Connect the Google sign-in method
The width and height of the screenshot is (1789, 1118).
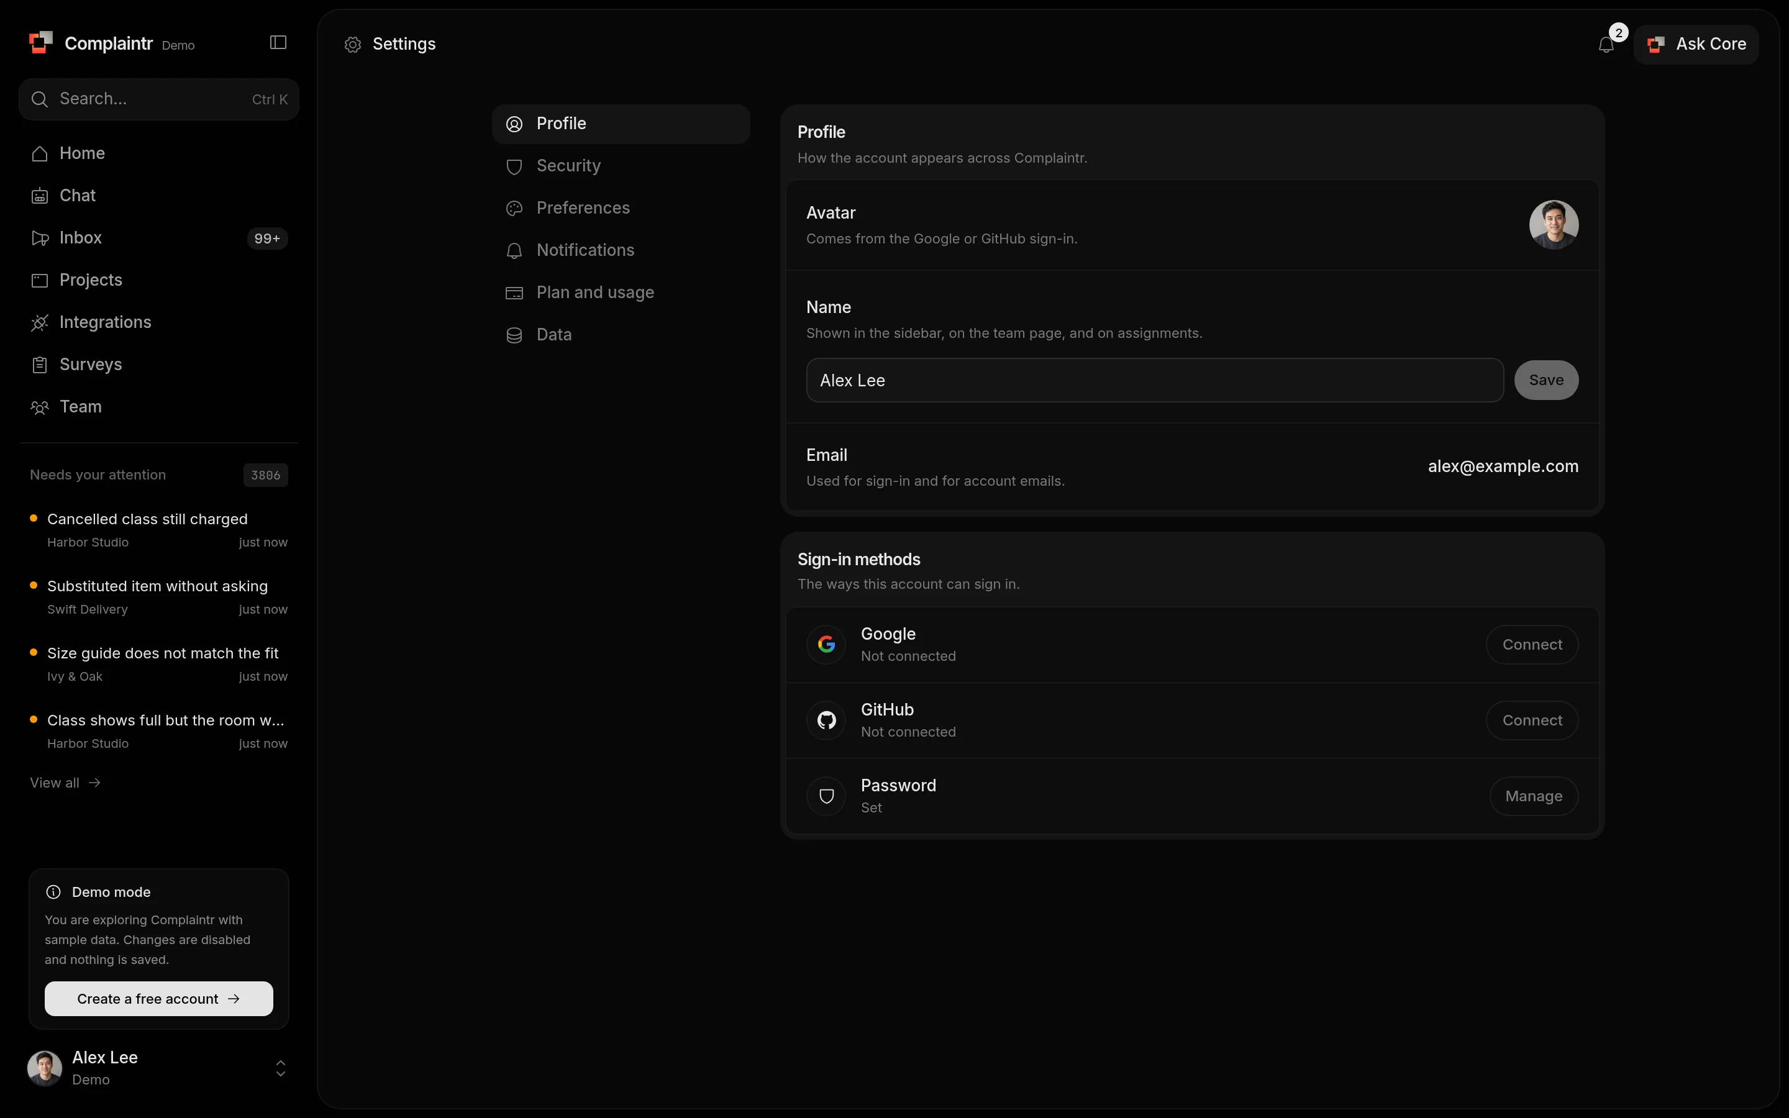tap(1532, 645)
